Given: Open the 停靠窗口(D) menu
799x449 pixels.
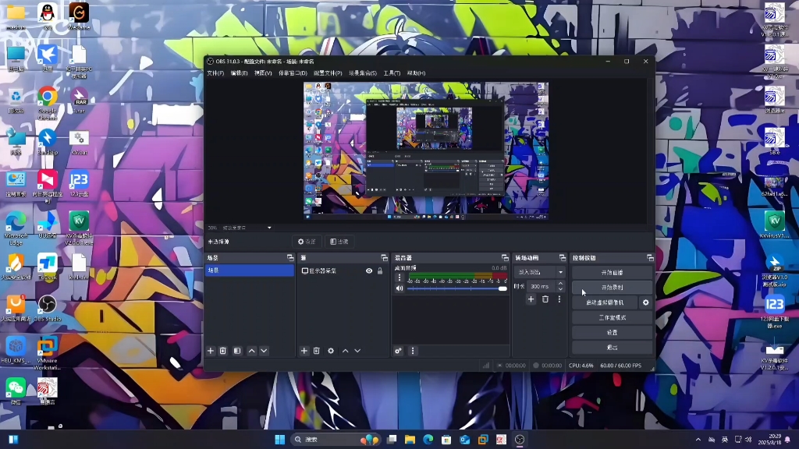Looking at the screenshot, I should 293,73.
